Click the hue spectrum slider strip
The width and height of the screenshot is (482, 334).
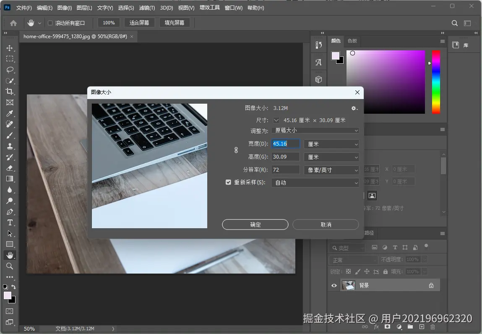(436, 82)
